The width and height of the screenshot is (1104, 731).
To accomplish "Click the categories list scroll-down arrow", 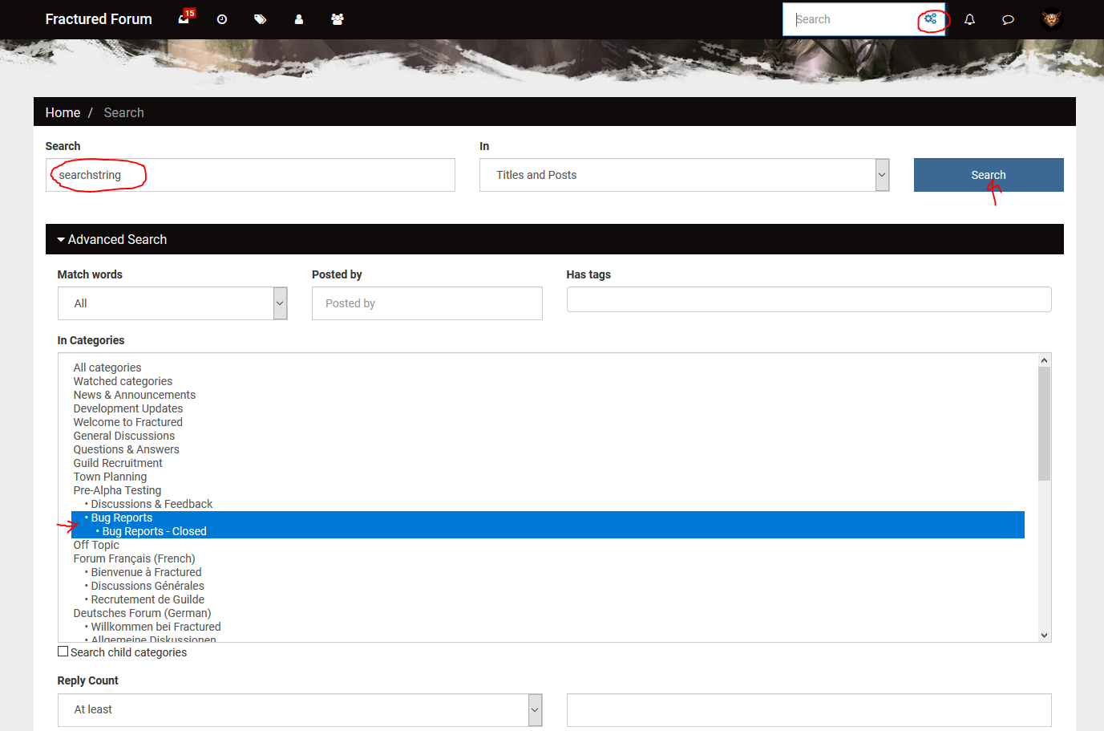I will (1044, 635).
